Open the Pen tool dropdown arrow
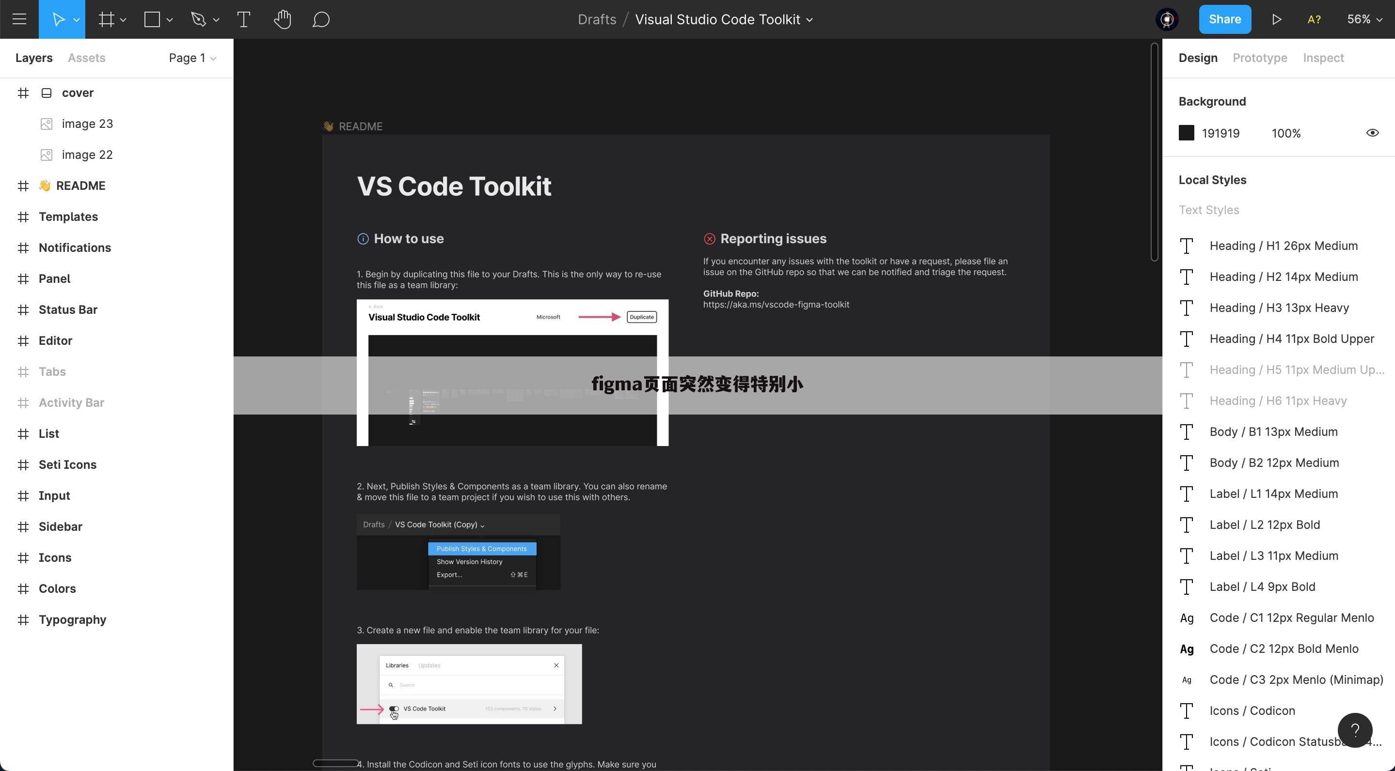 (216, 20)
